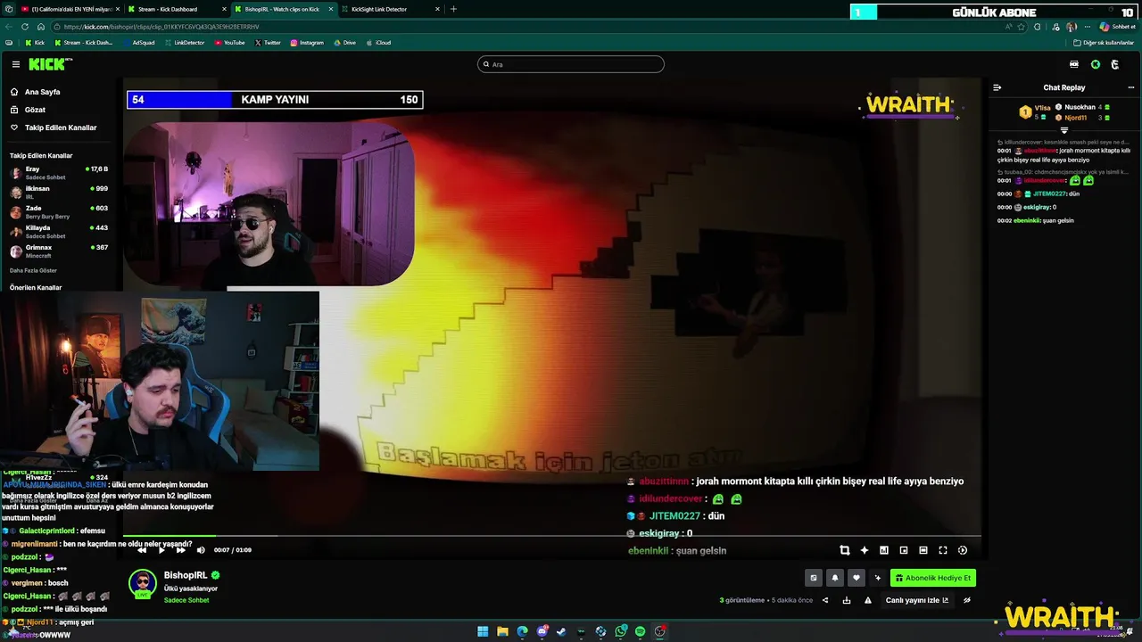Focus the Ara search field
The width and height of the screenshot is (1142, 642).
pyautogui.click(x=571, y=64)
